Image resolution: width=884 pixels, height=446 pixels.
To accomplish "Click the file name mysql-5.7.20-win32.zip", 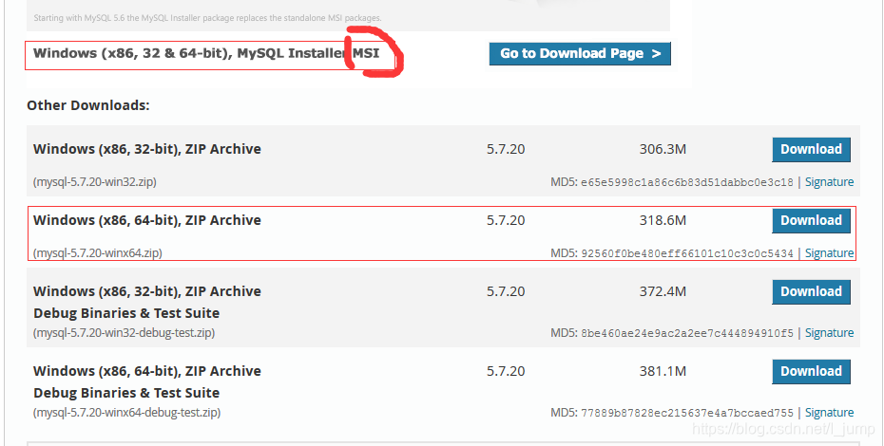I will [x=95, y=182].
